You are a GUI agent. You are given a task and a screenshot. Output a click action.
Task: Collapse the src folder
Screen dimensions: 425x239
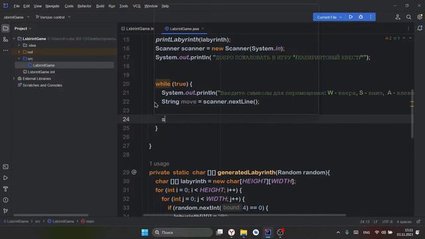(x=19, y=58)
